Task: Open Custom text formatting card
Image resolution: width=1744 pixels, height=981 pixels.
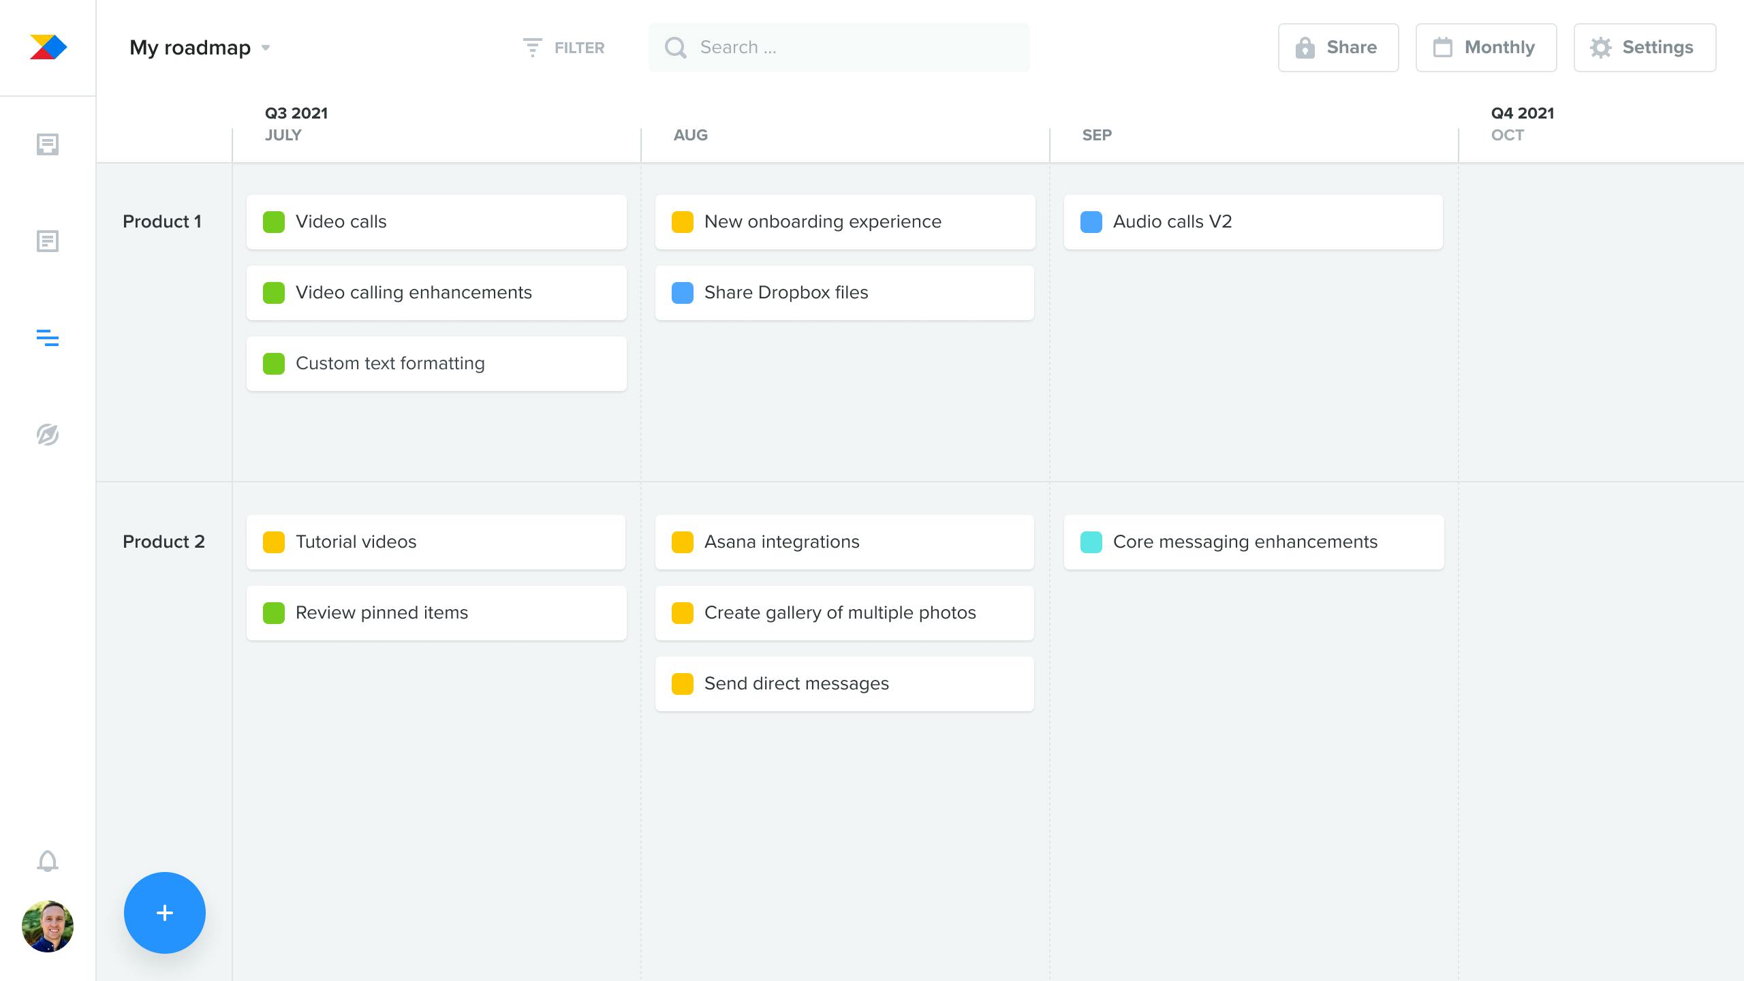Action: (437, 364)
